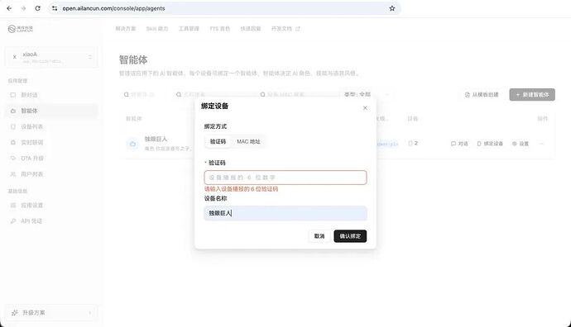Click the browser forward arrow
Image resolution: width=571 pixels, height=327 pixels.
(x=23, y=8)
